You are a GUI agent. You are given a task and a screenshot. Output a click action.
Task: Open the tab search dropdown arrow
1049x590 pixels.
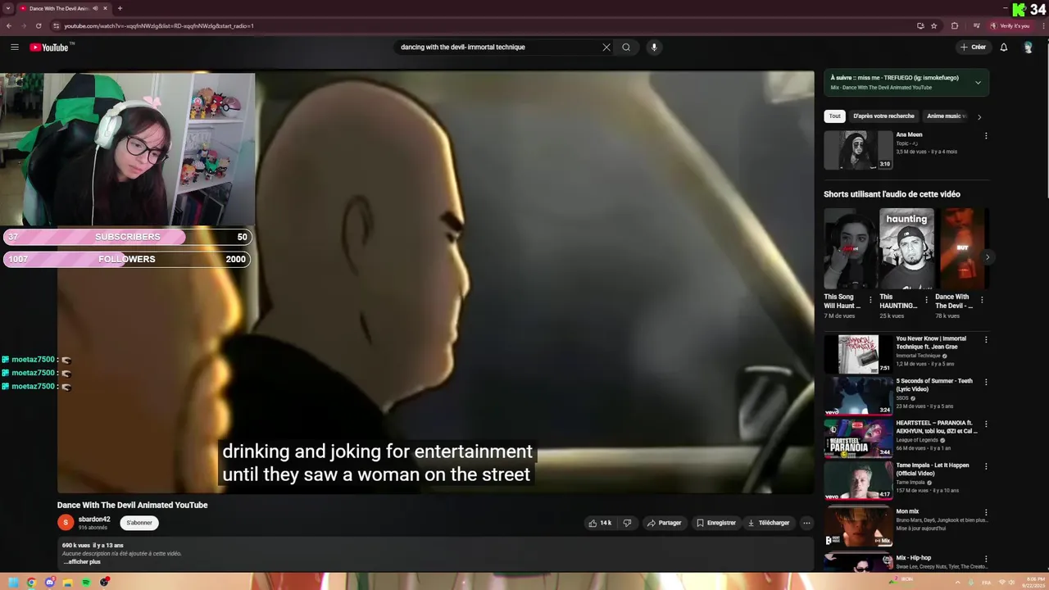[8, 8]
